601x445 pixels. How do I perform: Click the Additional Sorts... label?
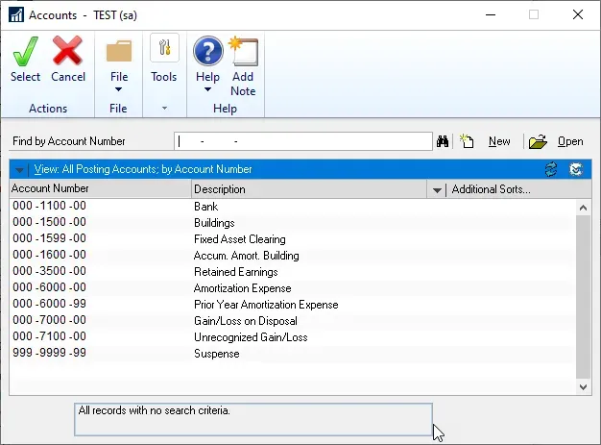point(491,189)
